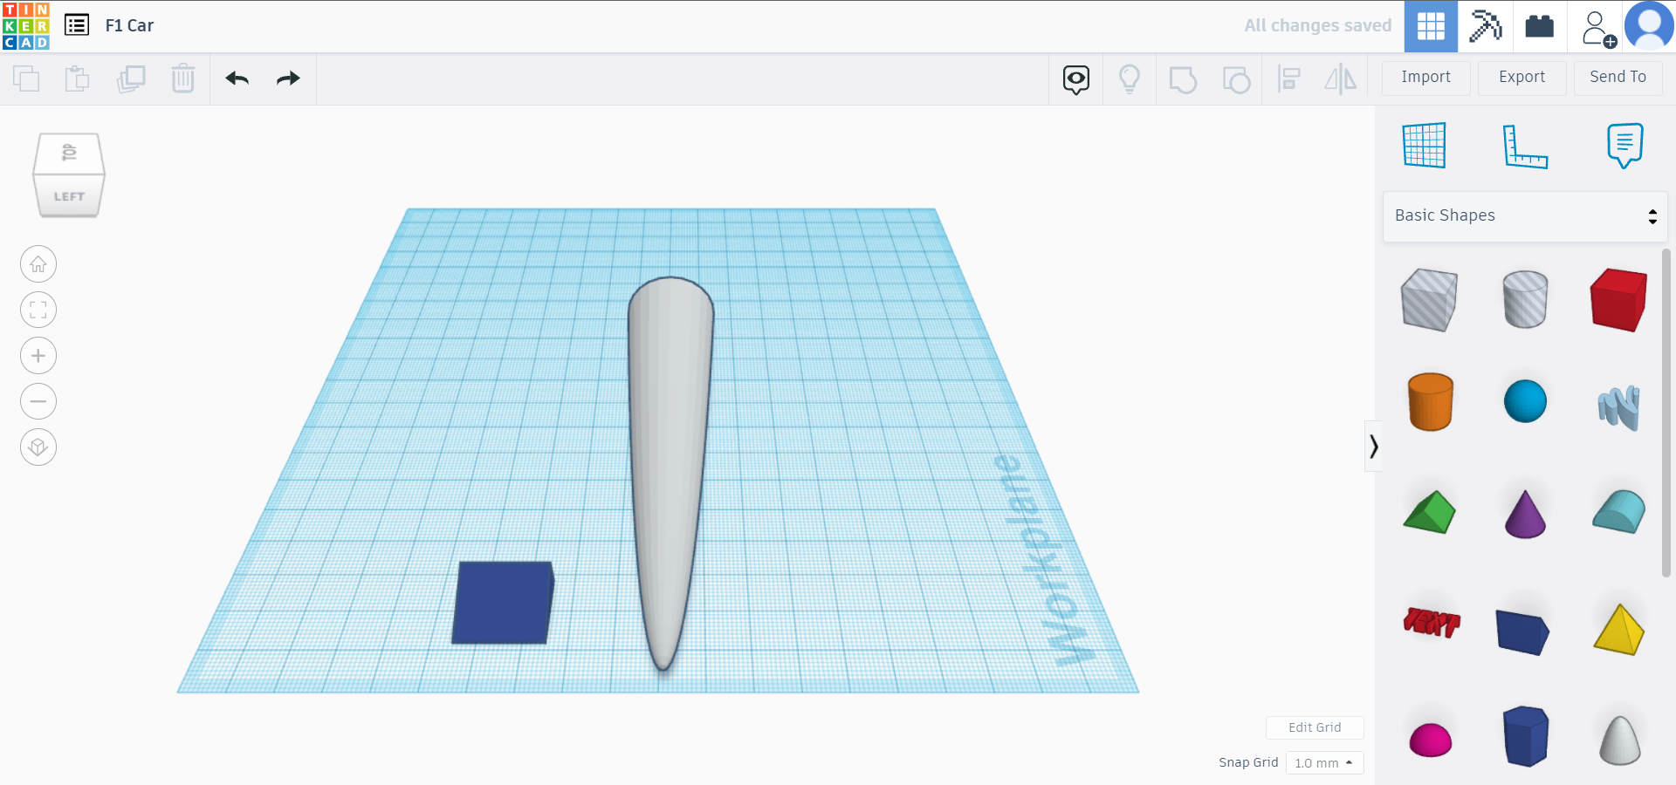The image size is (1676, 785).
Task: Open the Basic Shapes category dropdown
Action: [1525, 216]
